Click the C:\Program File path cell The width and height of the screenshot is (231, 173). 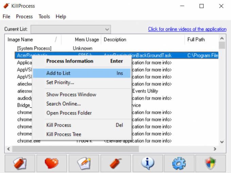click(x=203, y=55)
